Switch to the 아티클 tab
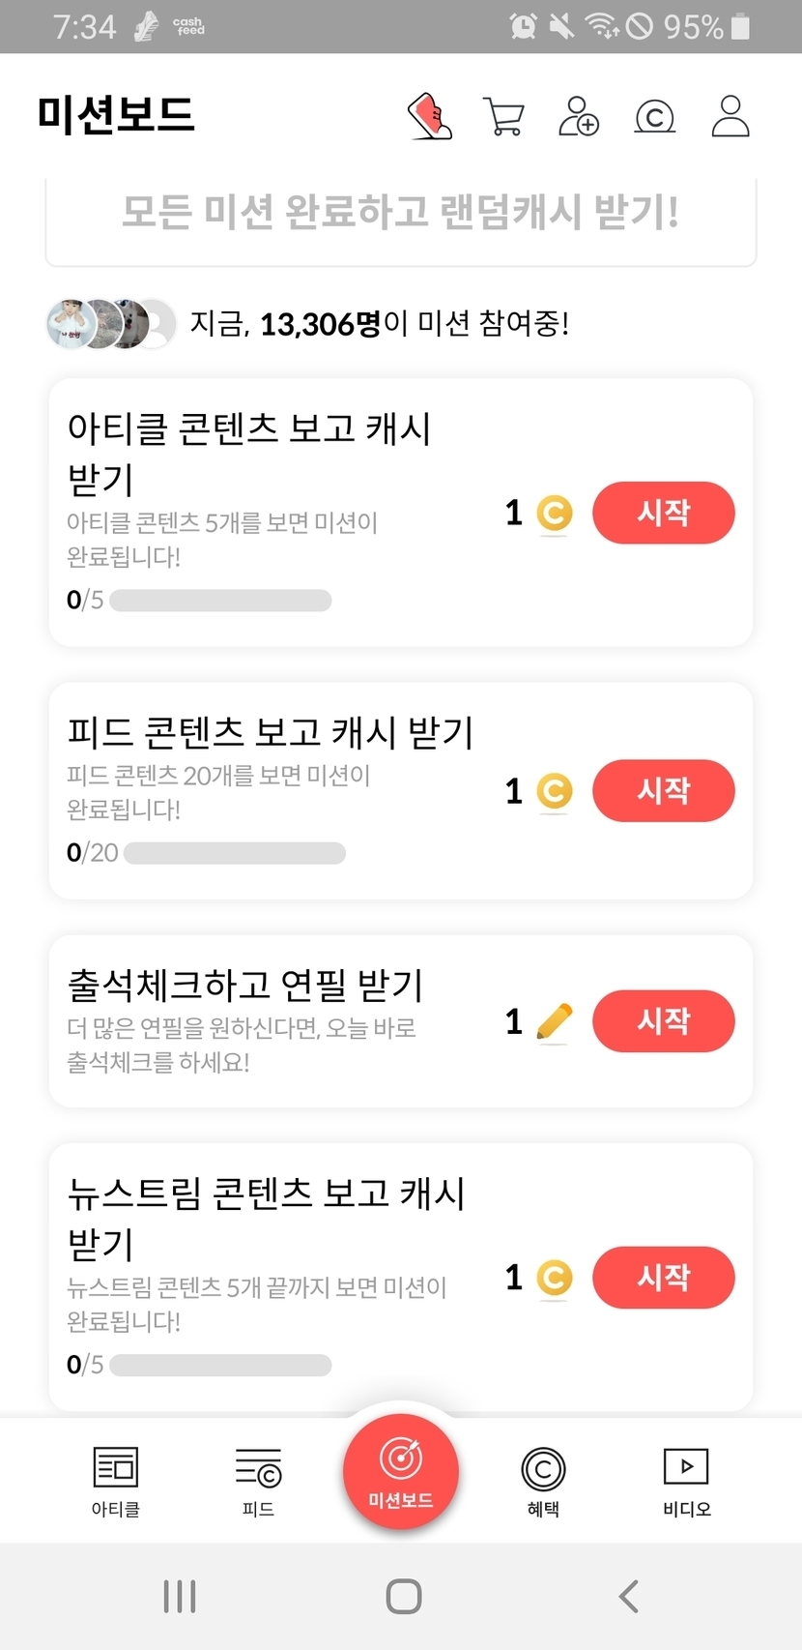The image size is (802, 1650). click(x=116, y=1481)
